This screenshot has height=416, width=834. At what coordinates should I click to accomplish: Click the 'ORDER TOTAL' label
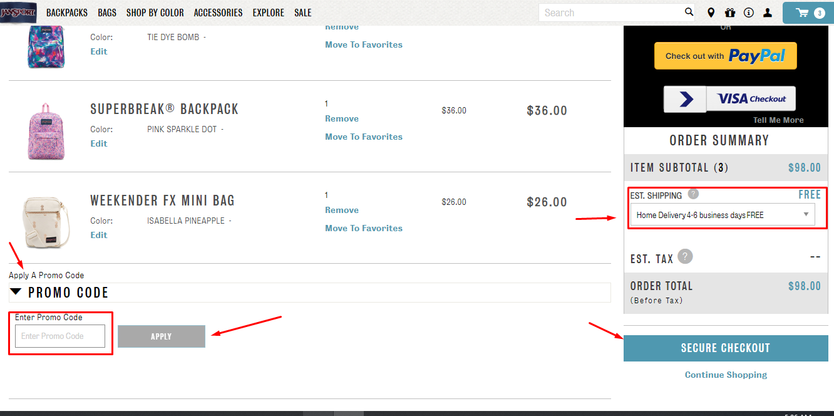click(x=662, y=286)
